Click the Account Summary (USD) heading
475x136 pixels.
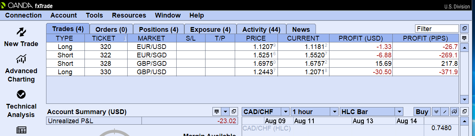pos(87,112)
